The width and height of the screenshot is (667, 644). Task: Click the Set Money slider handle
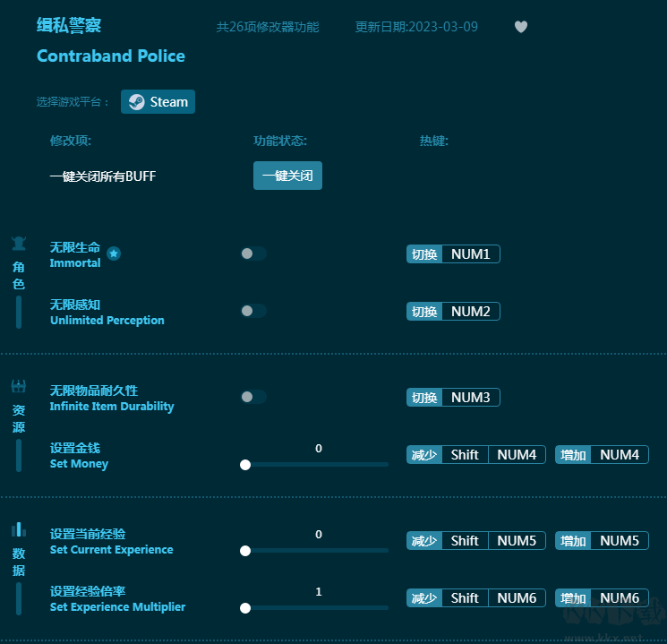[245, 465]
